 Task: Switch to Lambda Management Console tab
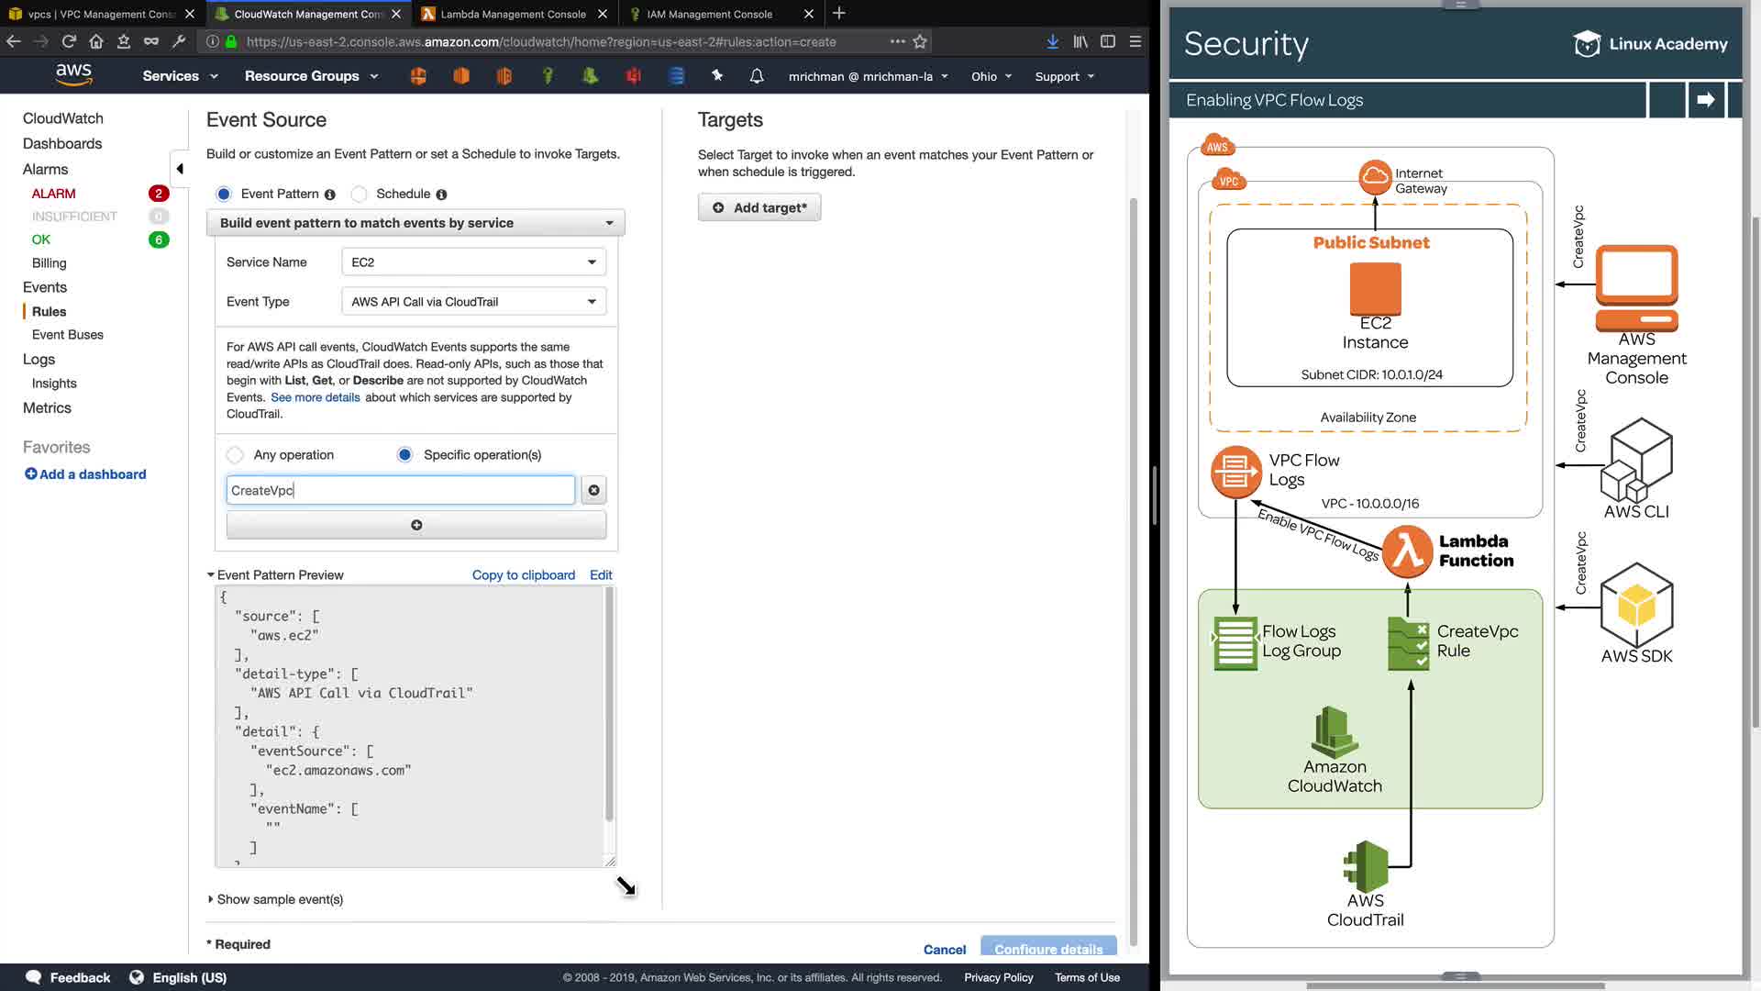[x=513, y=14]
